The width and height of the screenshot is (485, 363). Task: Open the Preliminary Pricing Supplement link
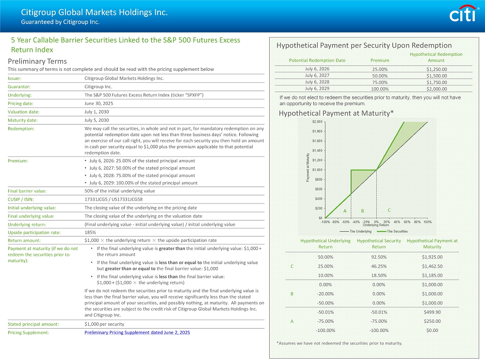pyautogui.click(x=137, y=332)
